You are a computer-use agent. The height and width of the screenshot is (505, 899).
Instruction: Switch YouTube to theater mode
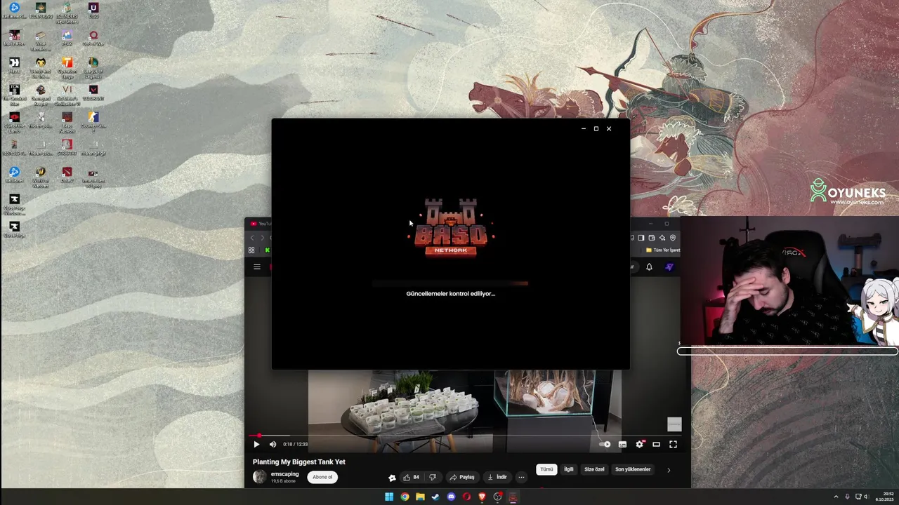point(656,444)
